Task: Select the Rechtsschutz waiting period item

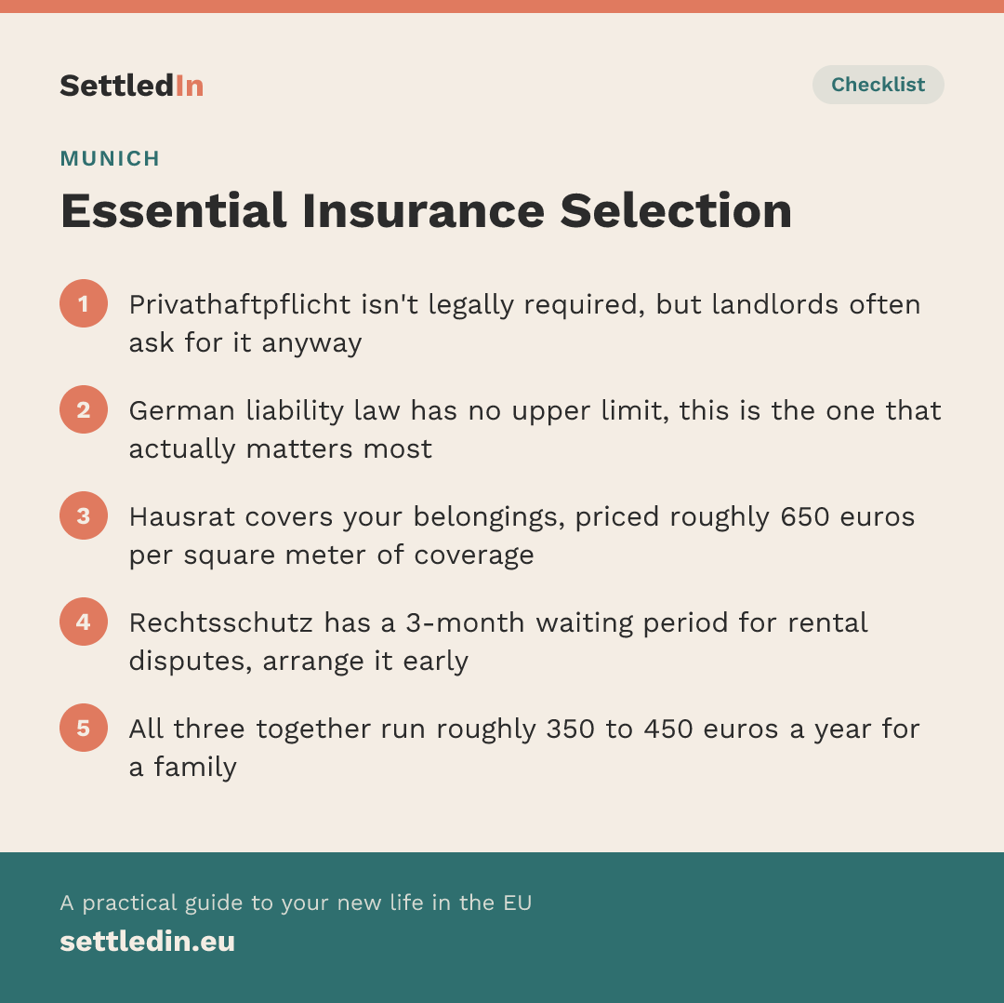Action: (498, 642)
